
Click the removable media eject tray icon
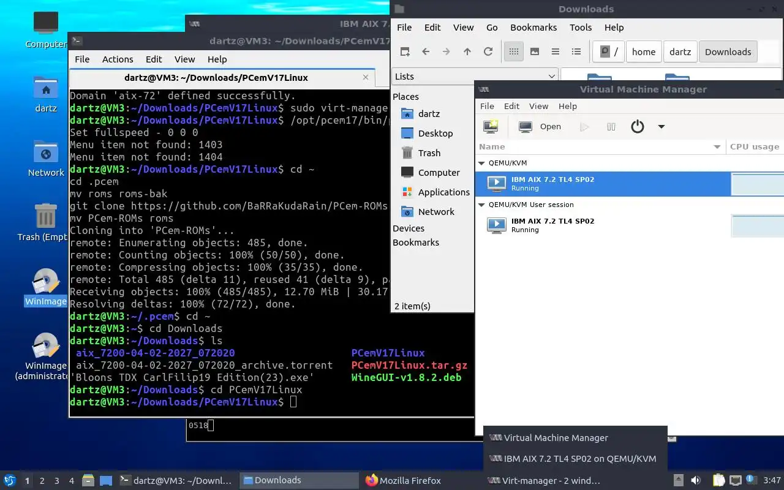click(678, 481)
